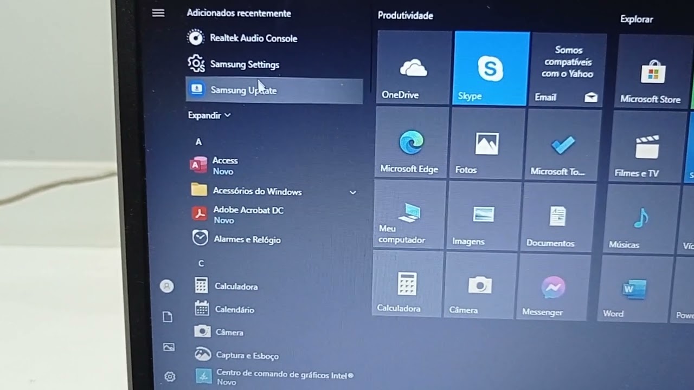Expand the recently added list via Expandir
The width and height of the screenshot is (694, 390).
click(x=209, y=115)
